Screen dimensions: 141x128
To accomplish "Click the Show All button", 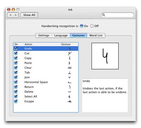I will [x=29, y=15].
